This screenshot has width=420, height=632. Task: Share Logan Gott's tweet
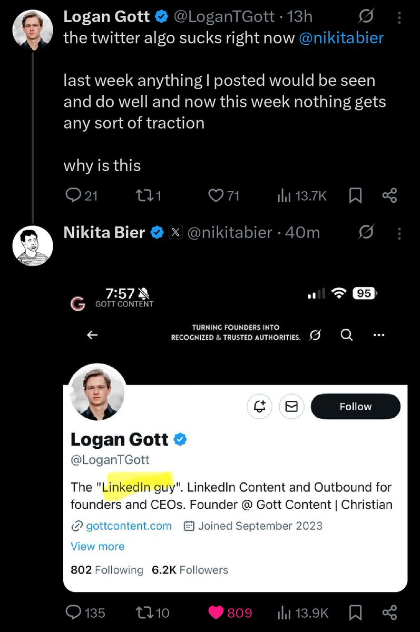pos(389,196)
